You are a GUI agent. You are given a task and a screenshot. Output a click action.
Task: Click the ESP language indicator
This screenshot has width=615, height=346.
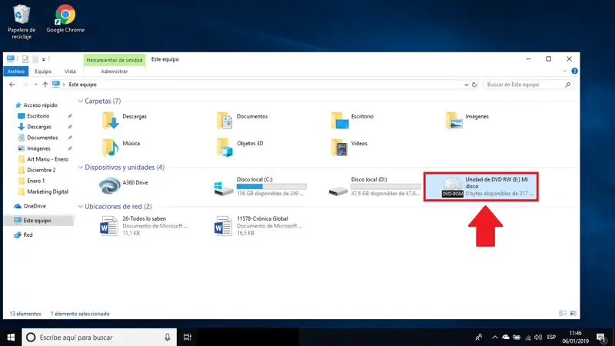551,337
